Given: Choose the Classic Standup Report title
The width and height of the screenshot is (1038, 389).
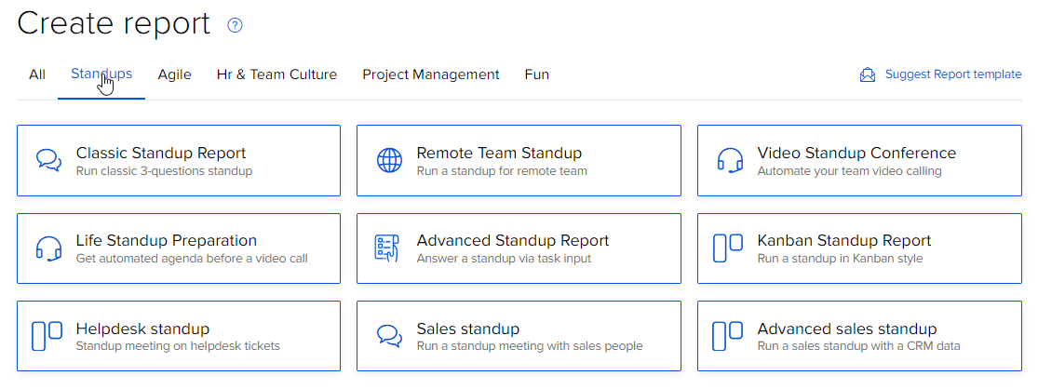Looking at the screenshot, I should (x=161, y=154).
